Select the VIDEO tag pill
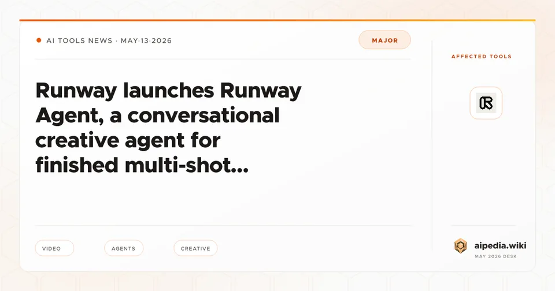Screen dimensions: 555x291 pyautogui.click(x=54, y=248)
